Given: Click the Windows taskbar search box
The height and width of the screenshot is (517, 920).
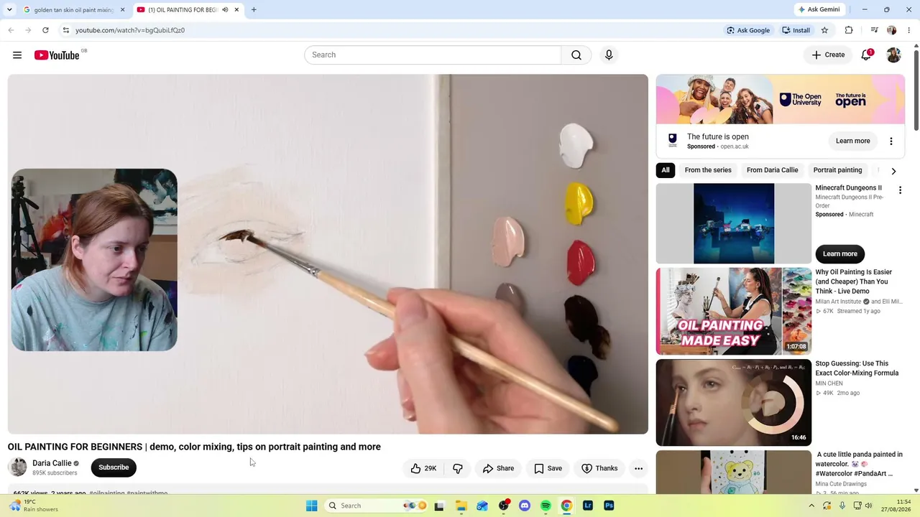Looking at the screenshot, I should (377, 506).
